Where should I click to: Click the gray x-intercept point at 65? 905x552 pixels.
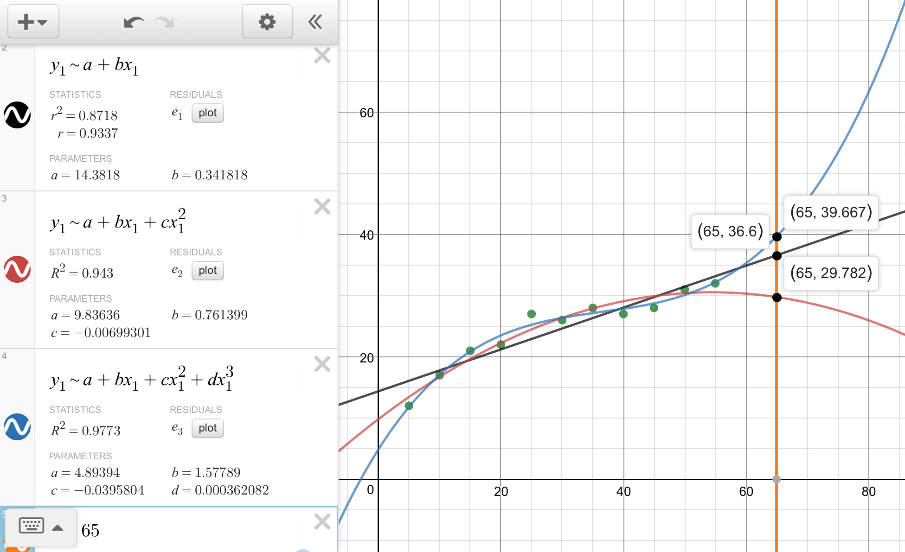click(777, 480)
